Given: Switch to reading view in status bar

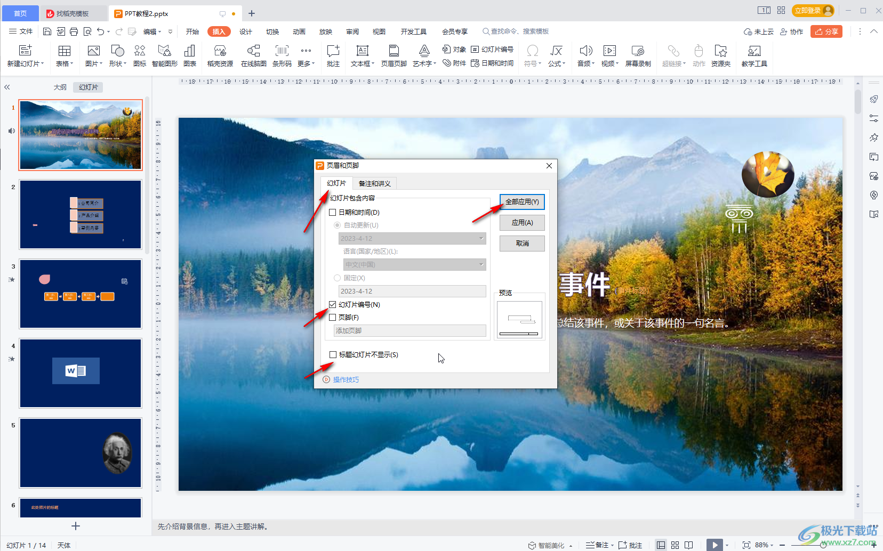Looking at the screenshot, I should pyautogui.click(x=689, y=545).
